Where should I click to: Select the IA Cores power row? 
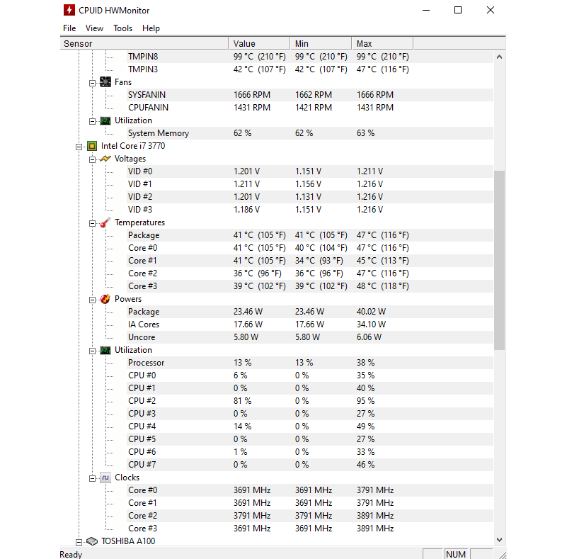(x=310, y=324)
